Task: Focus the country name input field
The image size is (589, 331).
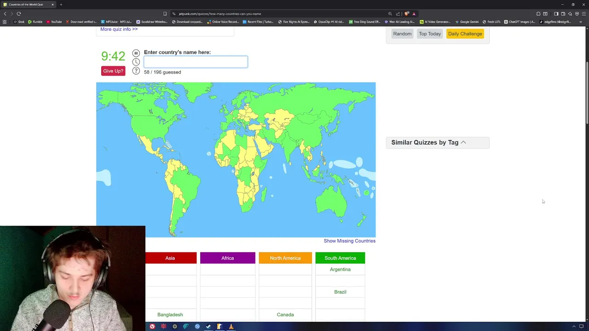Action: tap(196, 62)
